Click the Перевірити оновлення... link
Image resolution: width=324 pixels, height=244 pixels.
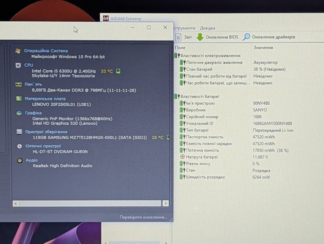[x=143, y=217]
